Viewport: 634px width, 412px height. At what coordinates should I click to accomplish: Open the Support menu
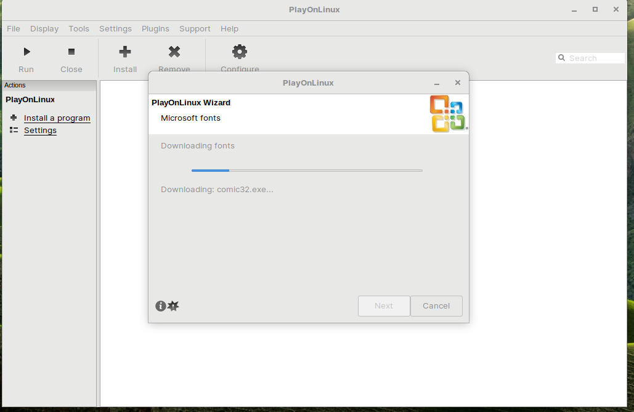click(195, 29)
